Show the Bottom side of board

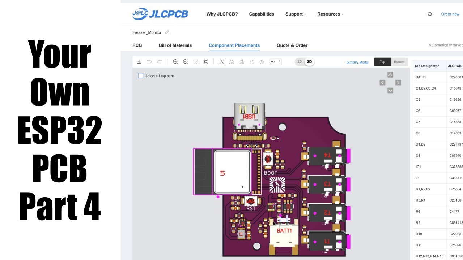coord(399,62)
